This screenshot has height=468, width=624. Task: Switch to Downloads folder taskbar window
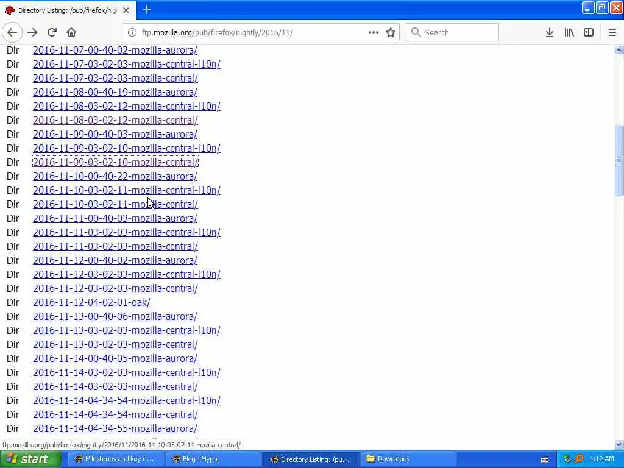point(409,459)
